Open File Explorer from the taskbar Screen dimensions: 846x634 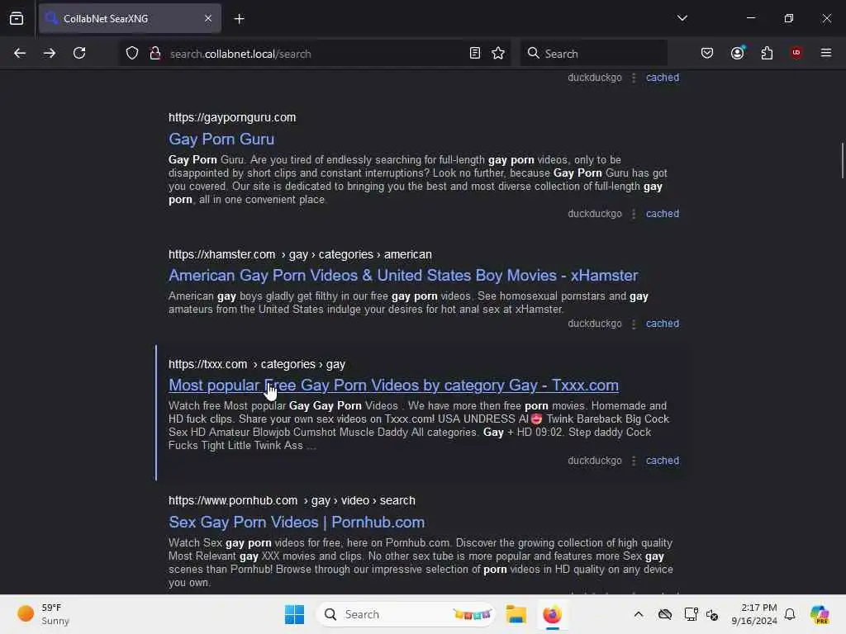pyautogui.click(x=516, y=614)
